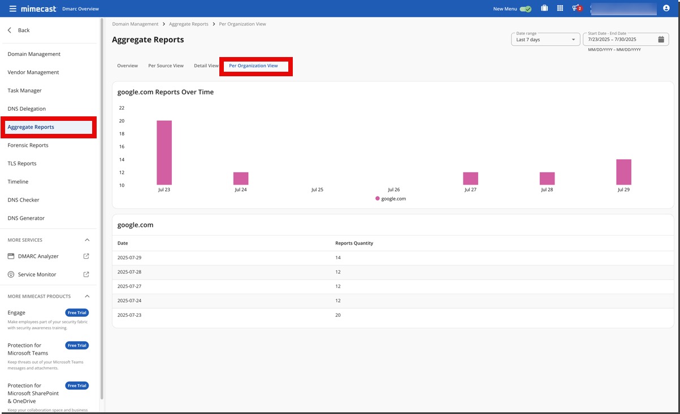Image resolution: width=680 pixels, height=414 pixels.
Task: Click quantity 20 in table
Action: coord(338,315)
